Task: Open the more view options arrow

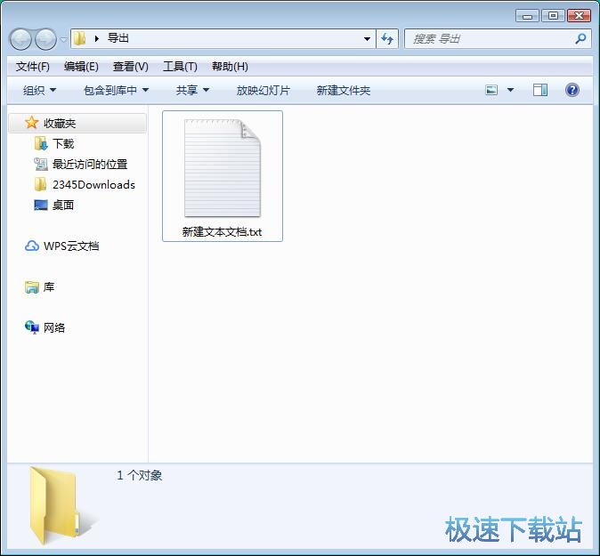Action: point(510,90)
